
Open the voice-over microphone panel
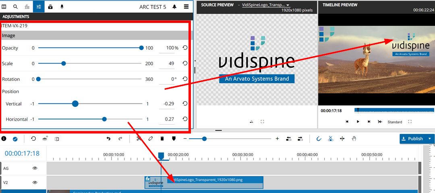click(x=62, y=7)
